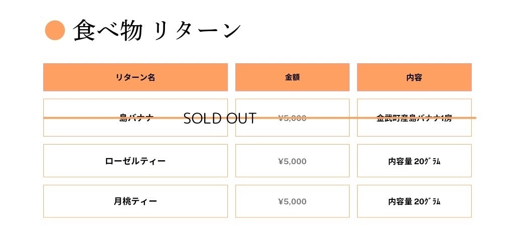Choose the ローゼルティー return name cell
This screenshot has height=234, width=515.
click(x=135, y=161)
